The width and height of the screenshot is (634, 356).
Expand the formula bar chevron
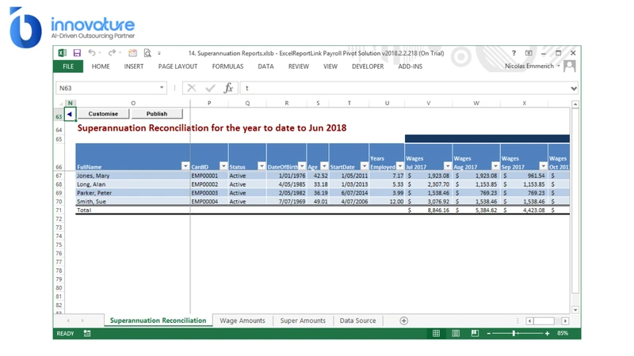tap(574, 89)
